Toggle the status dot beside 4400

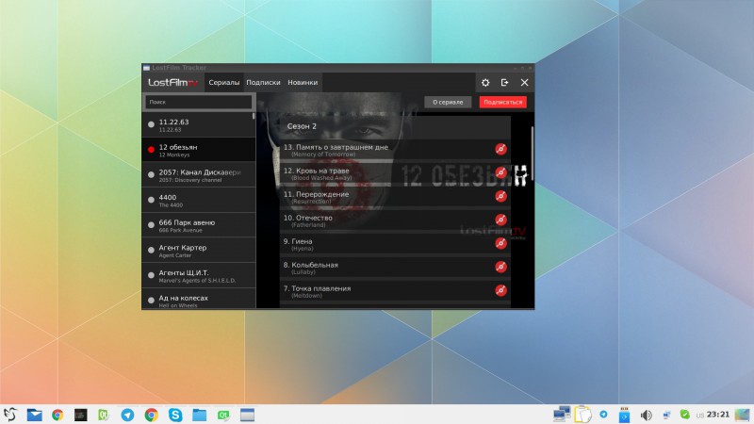pos(151,200)
